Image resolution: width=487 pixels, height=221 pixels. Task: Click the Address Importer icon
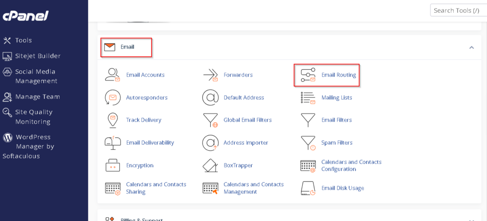(211, 143)
